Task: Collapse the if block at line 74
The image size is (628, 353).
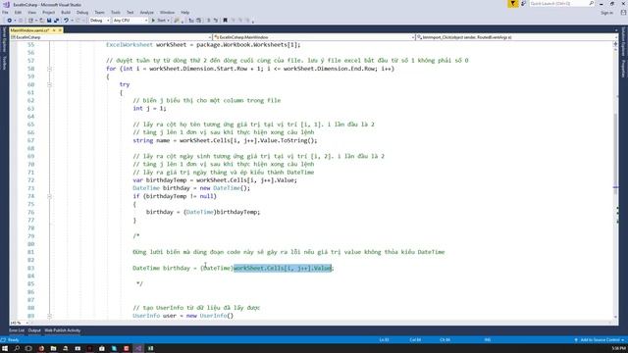Action: pos(49,196)
